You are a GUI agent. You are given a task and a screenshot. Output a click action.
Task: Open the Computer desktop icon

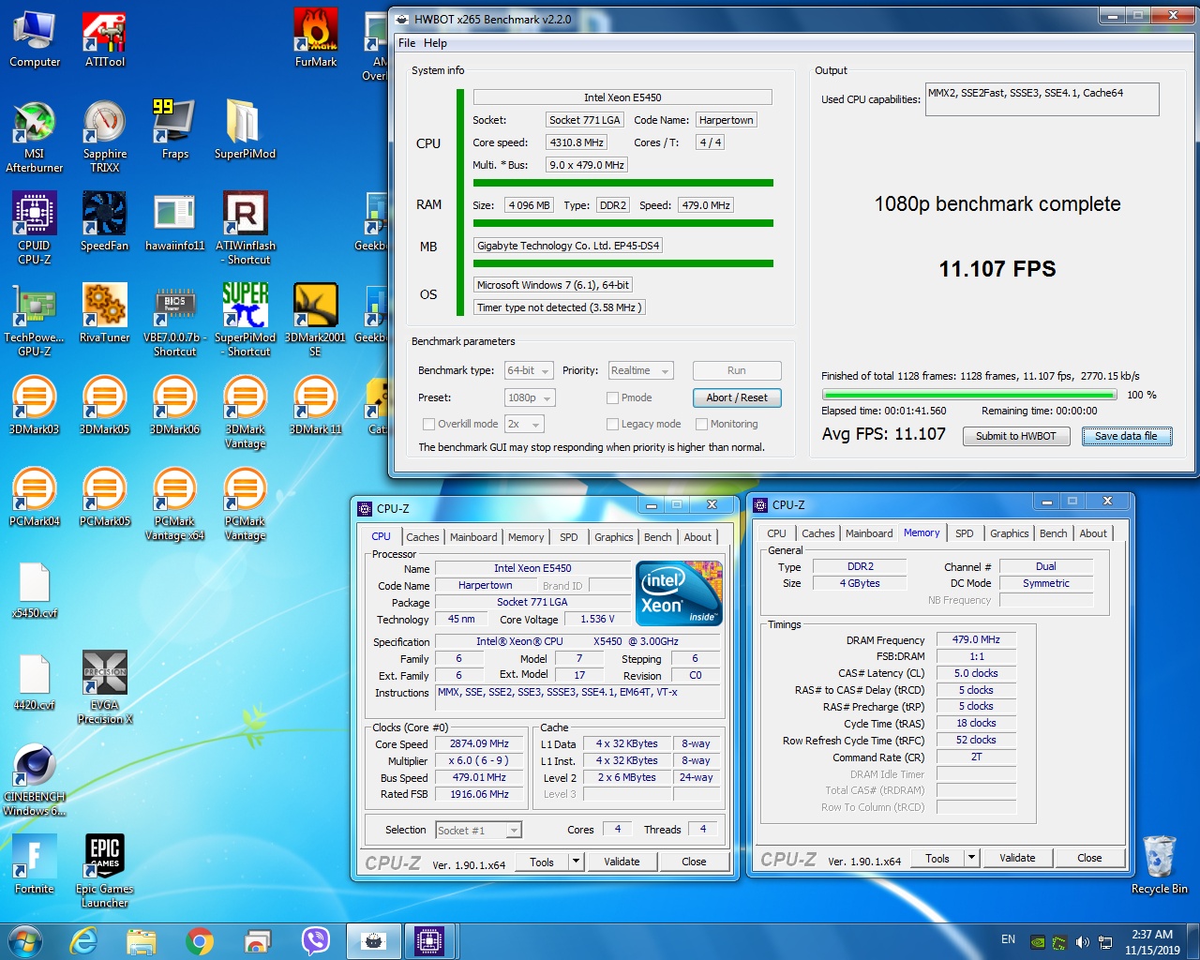click(x=35, y=39)
